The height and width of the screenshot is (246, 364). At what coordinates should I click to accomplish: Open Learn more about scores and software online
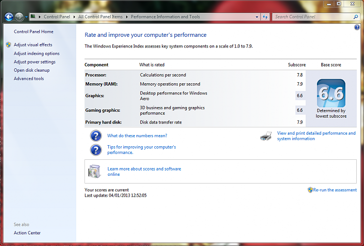(144, 171)
